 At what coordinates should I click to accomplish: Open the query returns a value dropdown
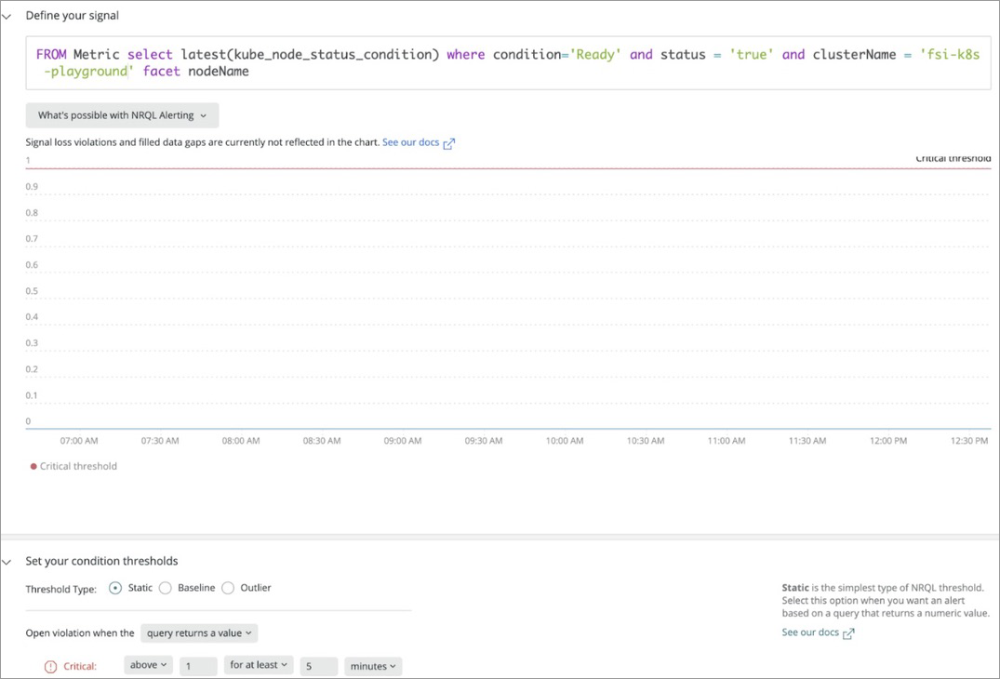pos(199,633)
